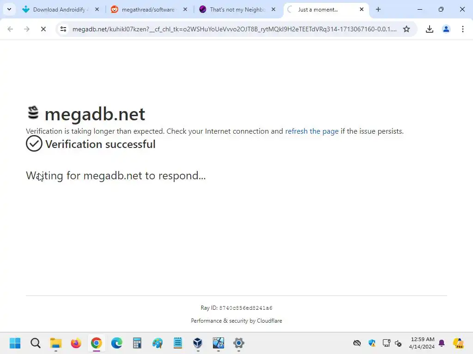This screenshot has height=354, width=473.
Task: Open notifications bell icon
Action: click(442, 343)
